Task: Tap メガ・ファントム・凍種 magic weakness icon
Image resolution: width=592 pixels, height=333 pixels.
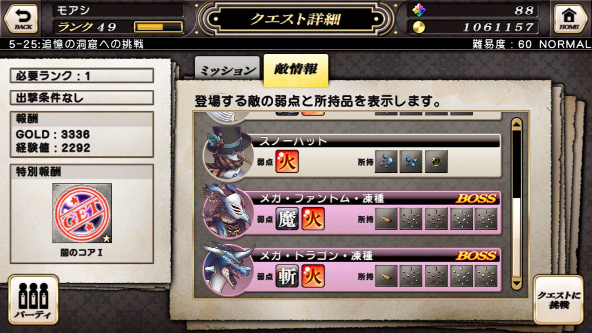Action: pyautogui.click(x=287, y=219)
